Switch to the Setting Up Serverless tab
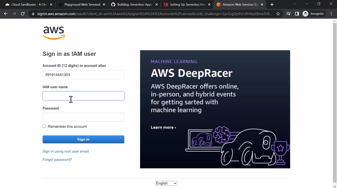 (x=187, y=4)
